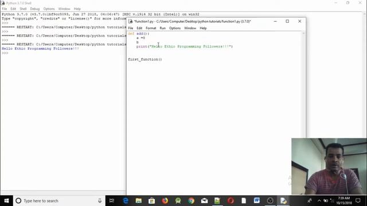Launch Firefox from taskbar
The image size is (367, 206).
[165, 201]
